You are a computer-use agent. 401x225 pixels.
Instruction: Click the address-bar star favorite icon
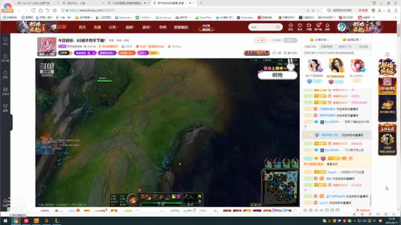tap(313, 11)
